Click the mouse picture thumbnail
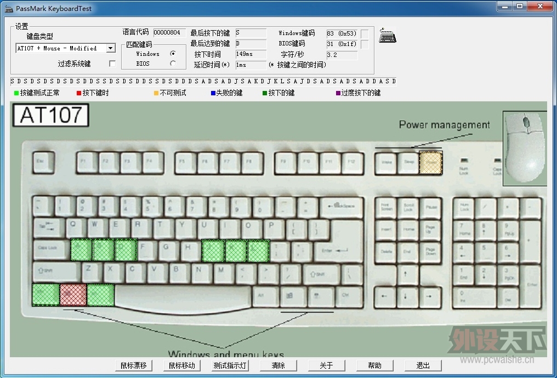This screenshot has width=557, height=378. [525, 148]
